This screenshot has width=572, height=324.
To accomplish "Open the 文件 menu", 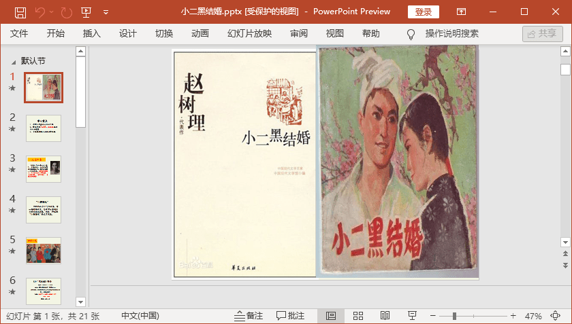I will [x=19, y=33].
